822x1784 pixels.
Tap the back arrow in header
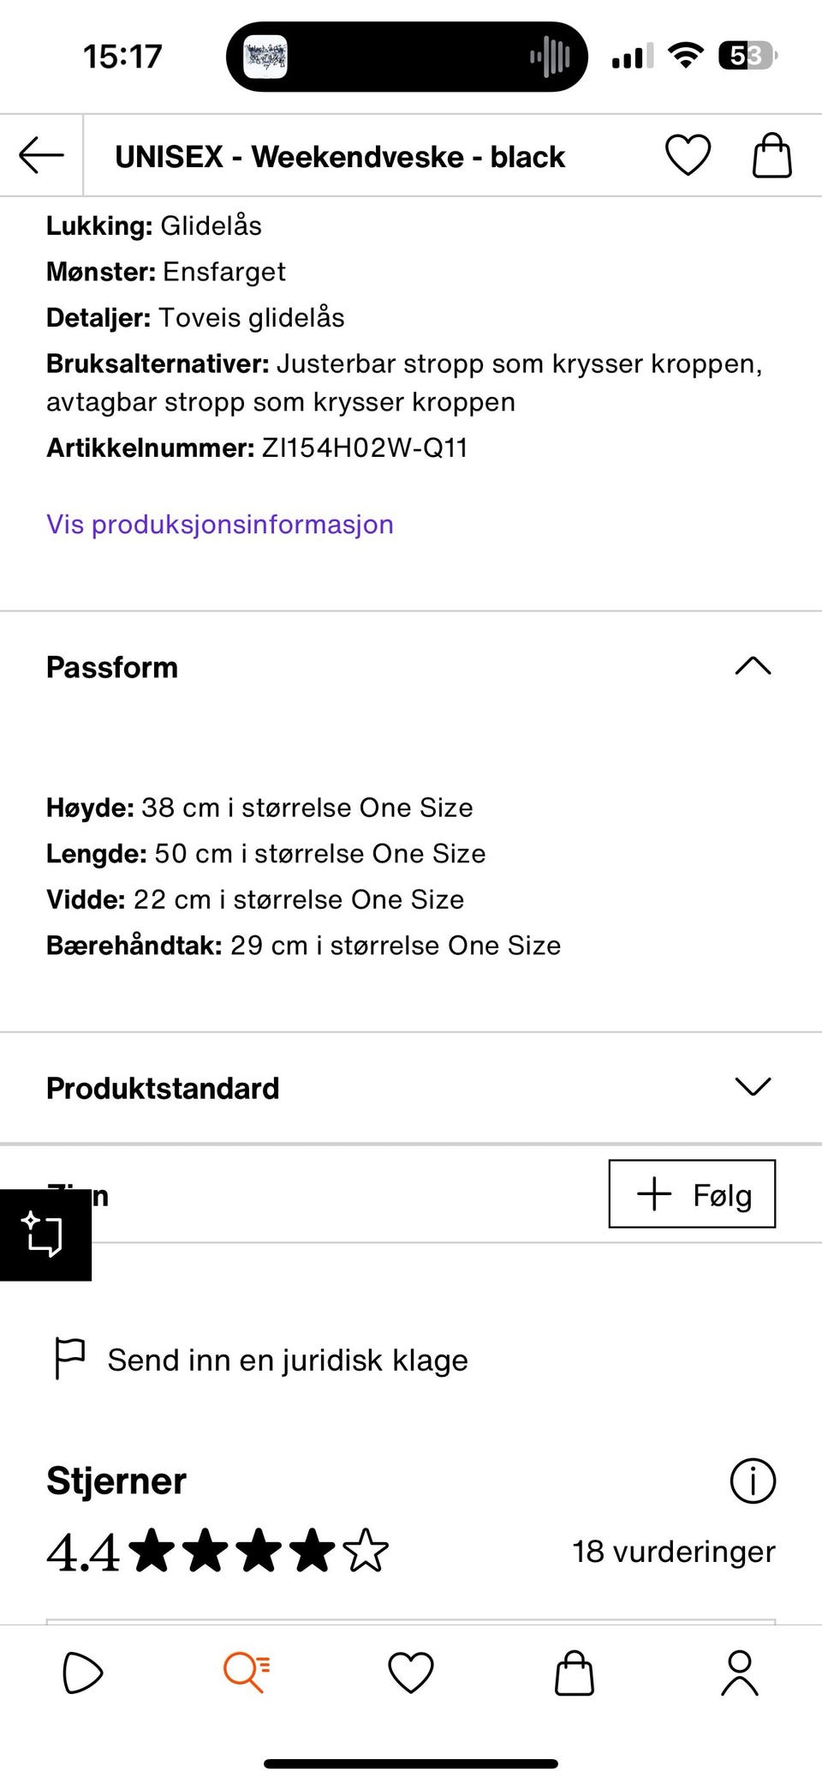[41, 156]
